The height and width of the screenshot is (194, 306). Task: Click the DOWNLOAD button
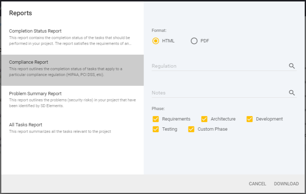pos(286,184)
